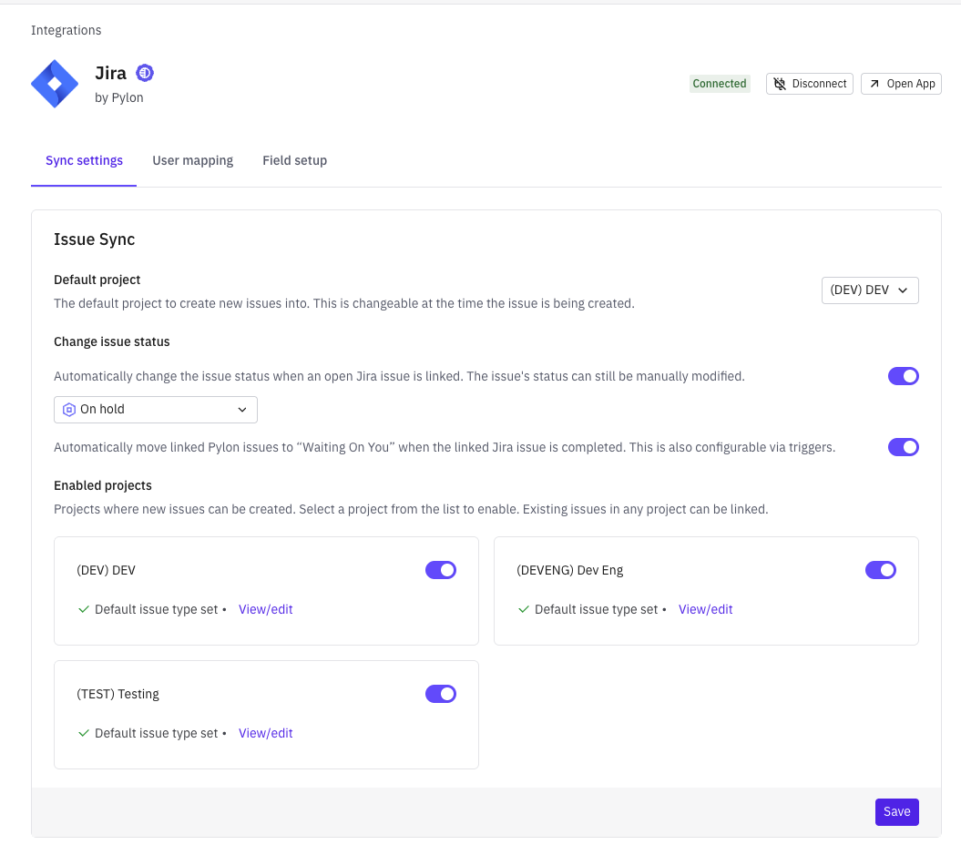Click the green checkmark under (DEV) DEV
The image size is (961, 855).
click(x=84, y=609)
